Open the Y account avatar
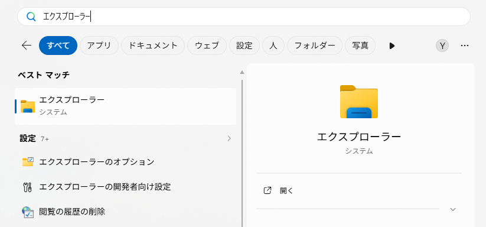Screen dimensions: 486x227 click(x=442, y=46)
